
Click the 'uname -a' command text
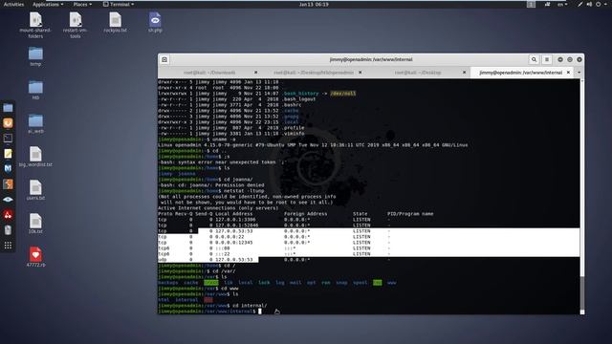[224, 140]
